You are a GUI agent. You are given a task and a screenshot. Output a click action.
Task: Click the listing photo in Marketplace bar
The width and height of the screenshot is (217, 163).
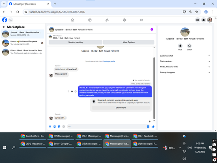click(x=50, y=37)
